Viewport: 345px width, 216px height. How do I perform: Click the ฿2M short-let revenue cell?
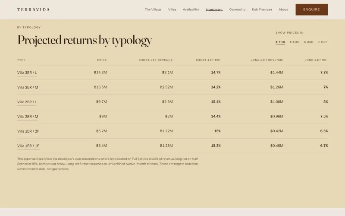[x=169, y=116]
